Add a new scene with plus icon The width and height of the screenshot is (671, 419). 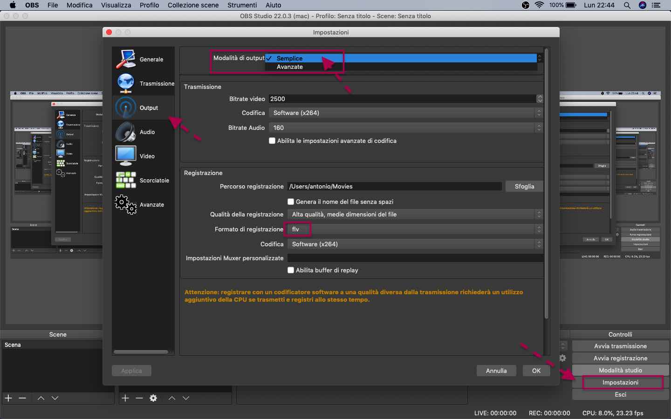tap(8, 398)
